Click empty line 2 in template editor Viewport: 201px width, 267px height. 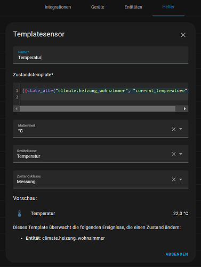point(105,97)
